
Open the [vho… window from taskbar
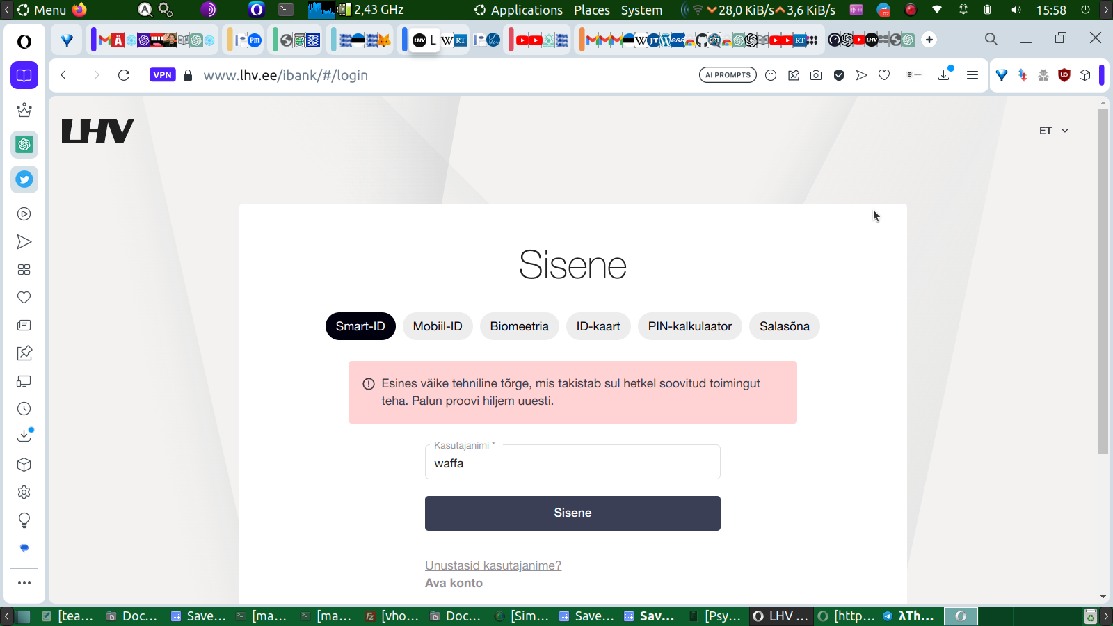coord(392,616)
